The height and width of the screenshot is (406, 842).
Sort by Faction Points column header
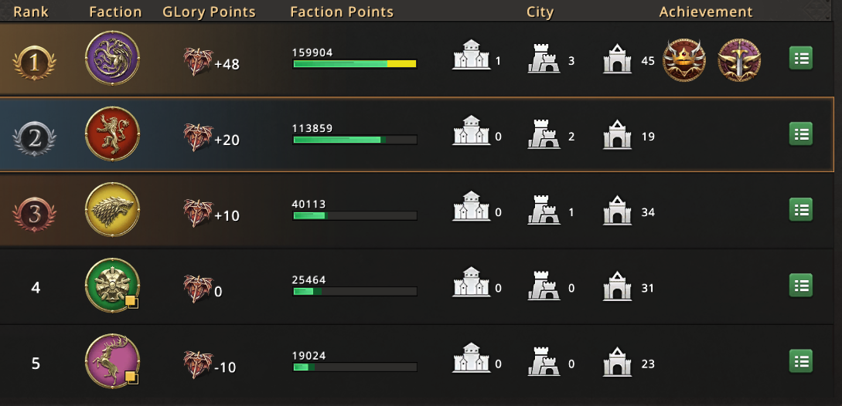tap(342, 12)
